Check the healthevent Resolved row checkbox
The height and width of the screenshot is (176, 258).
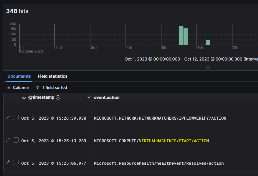coord(16,163)
